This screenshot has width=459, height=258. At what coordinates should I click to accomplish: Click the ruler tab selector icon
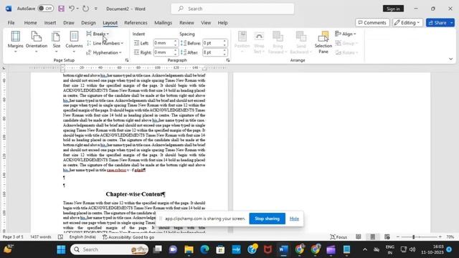pos(4,68)
